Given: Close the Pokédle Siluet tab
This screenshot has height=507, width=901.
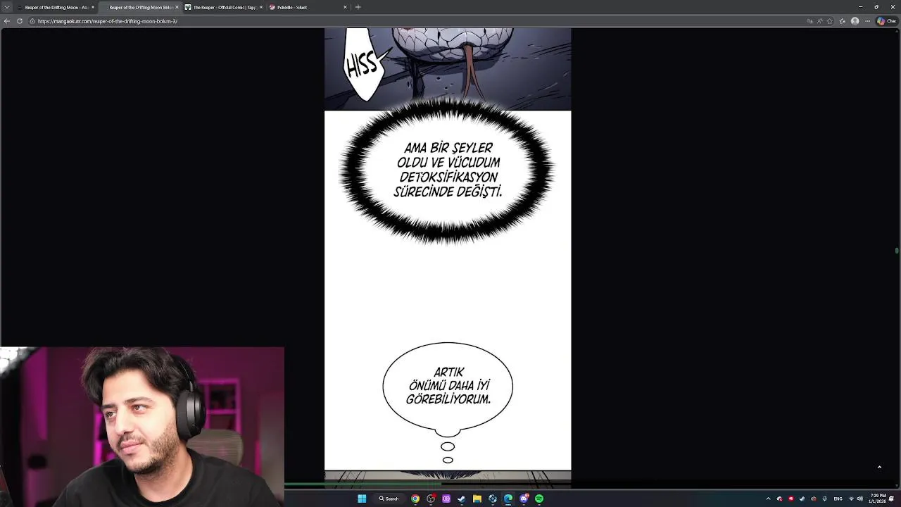Looking at the screenshot, I should 345,7.
